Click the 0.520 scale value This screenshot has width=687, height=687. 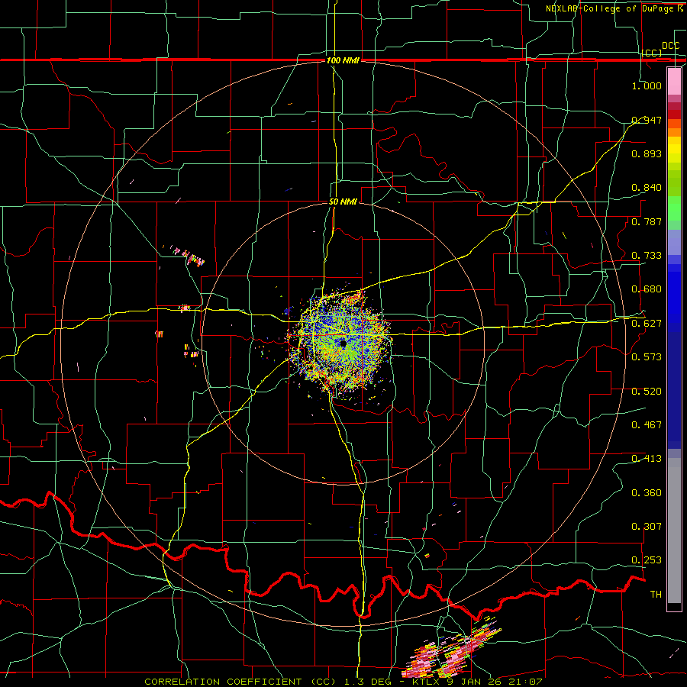647,391
